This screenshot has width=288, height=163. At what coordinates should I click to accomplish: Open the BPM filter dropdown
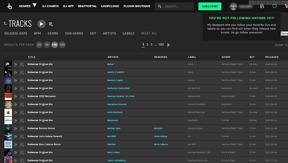(x=38, y=33)
